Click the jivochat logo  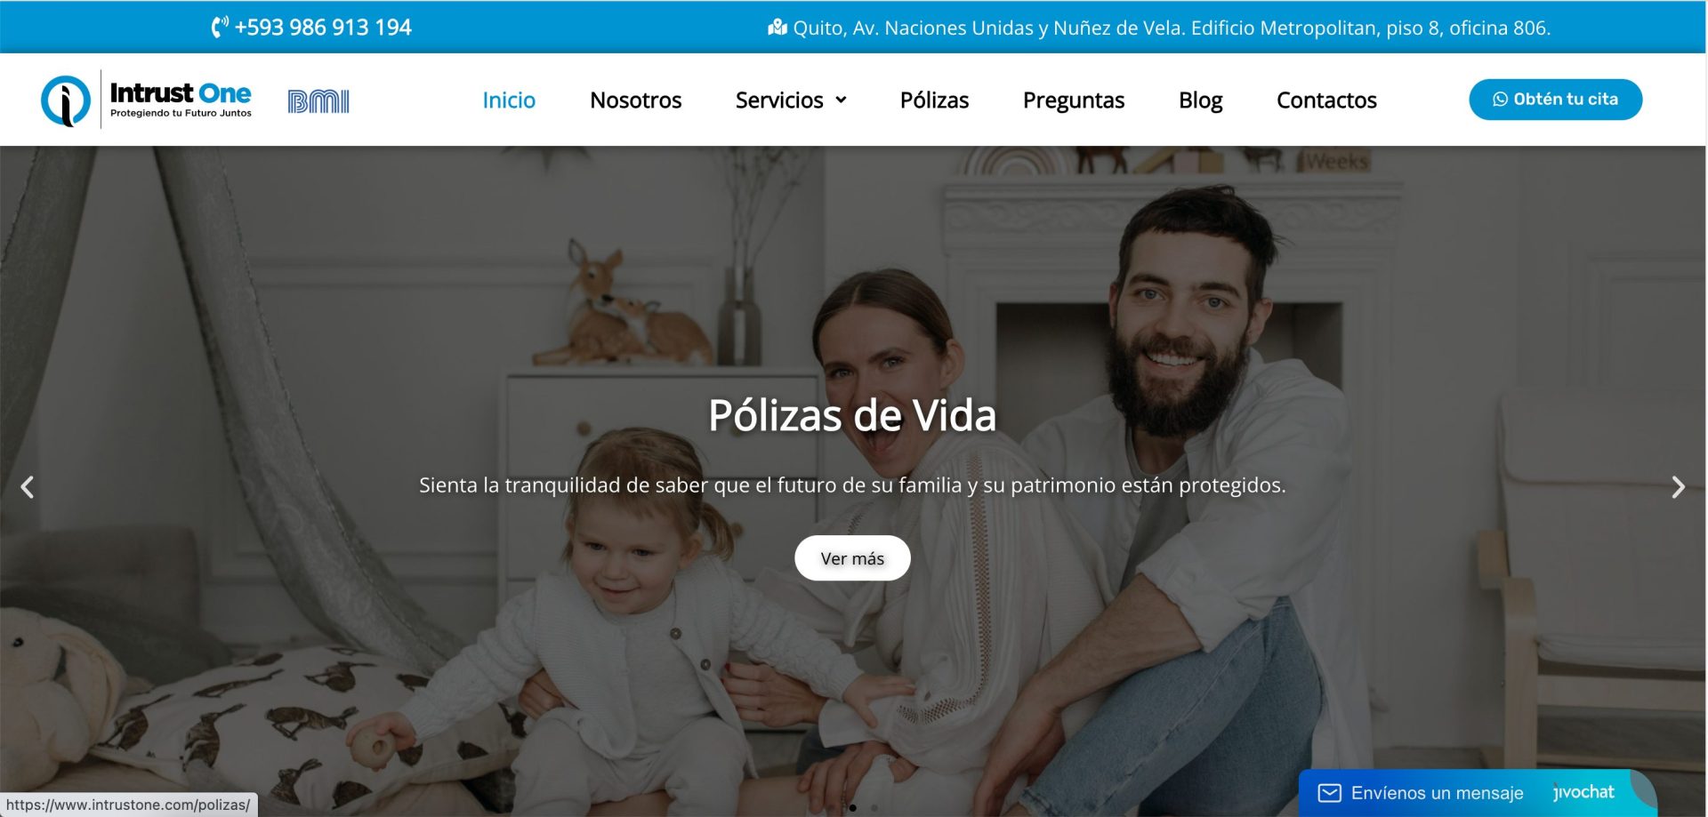click(1583, 792)
